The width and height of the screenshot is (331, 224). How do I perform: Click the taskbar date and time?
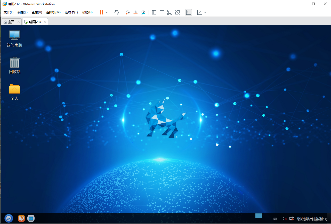coord(310,219)
